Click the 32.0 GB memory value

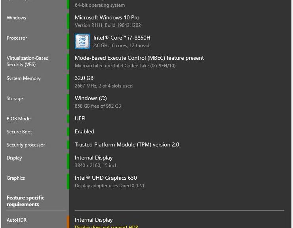pos(84,78)
